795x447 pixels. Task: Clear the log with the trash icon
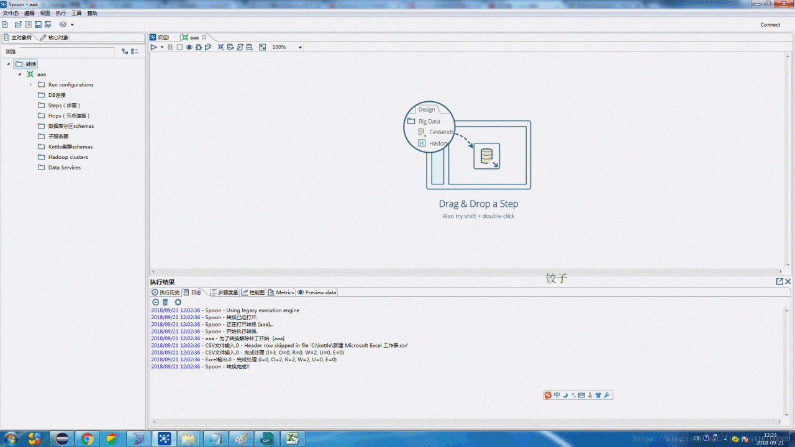pyautogui.click(x=165, y=302)
